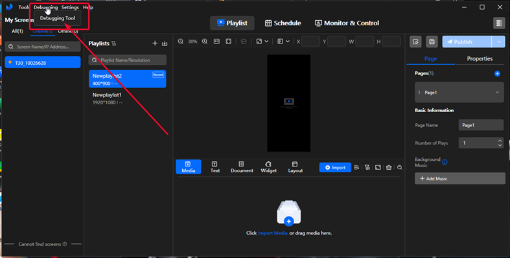Screen dimensions: 510x258
Task: Select the Layout tab
Action: click(x=296, y=167)
